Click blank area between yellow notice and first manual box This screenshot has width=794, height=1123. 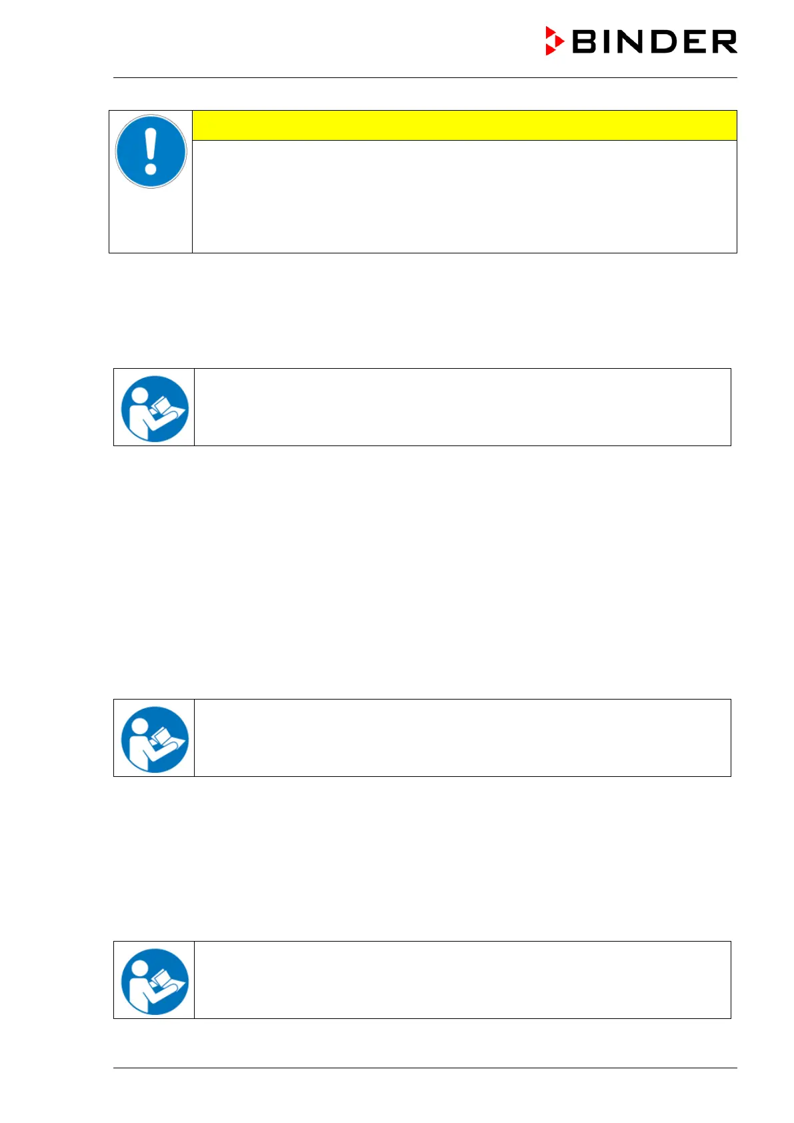pos(425,310)
